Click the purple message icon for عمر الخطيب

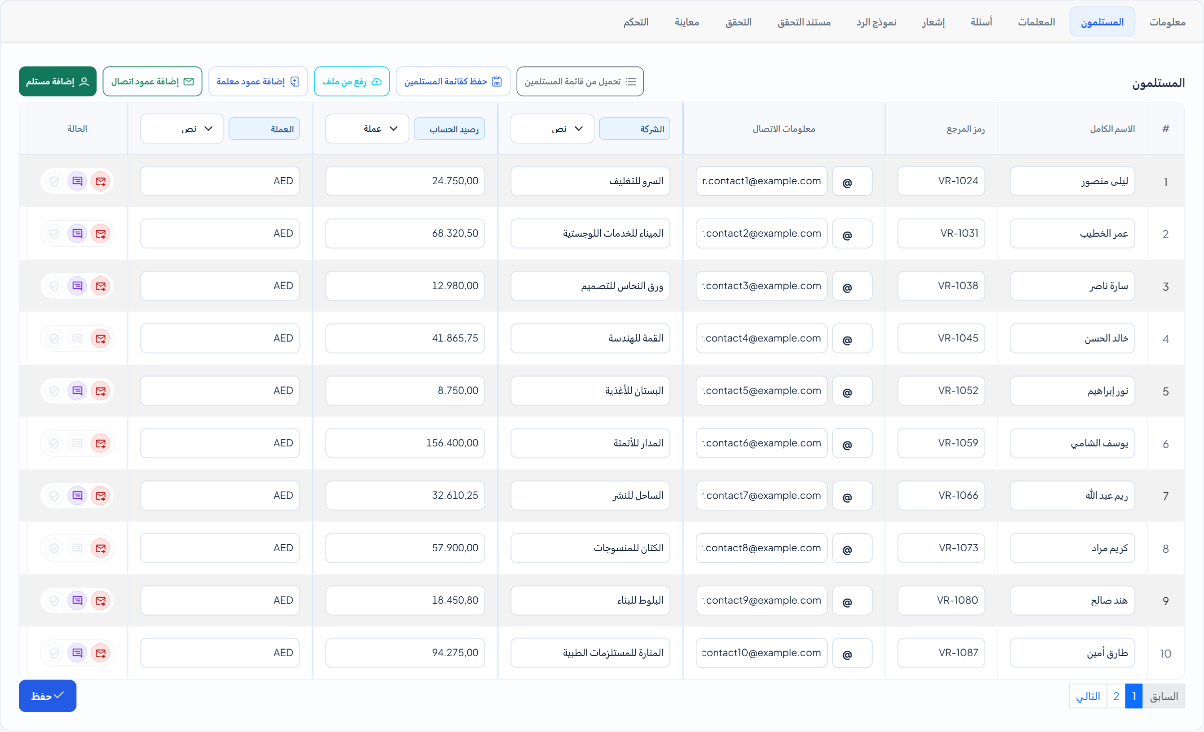[x=77, y=234]
